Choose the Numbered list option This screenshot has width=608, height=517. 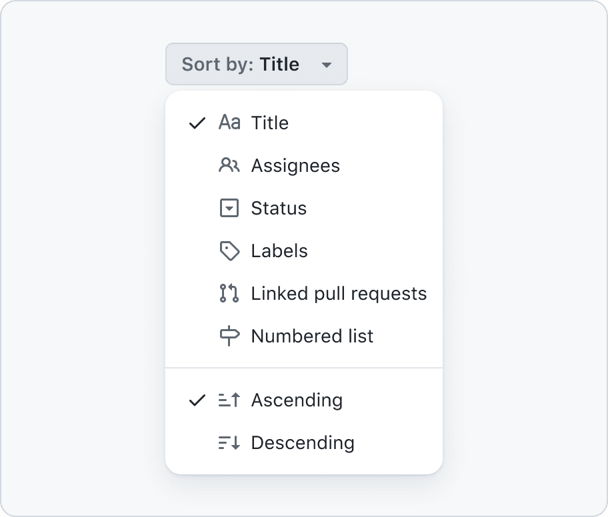point(303,336)
